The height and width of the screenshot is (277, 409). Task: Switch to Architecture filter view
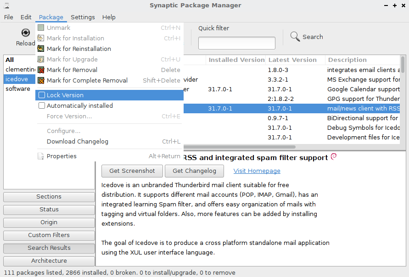click(x=49, y=261)
